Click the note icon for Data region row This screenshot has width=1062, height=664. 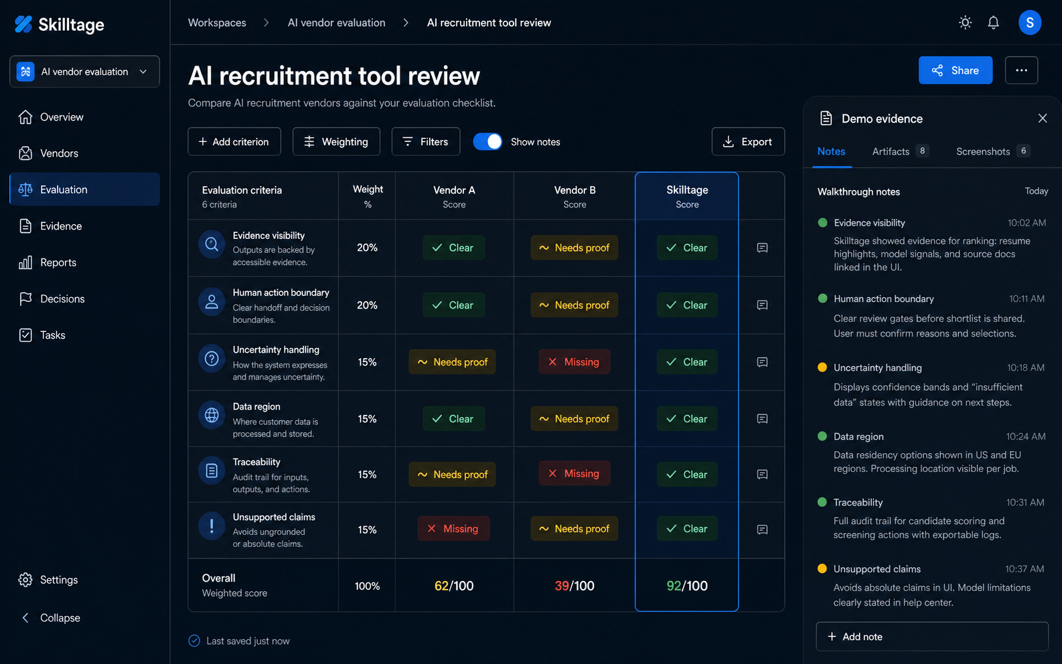pos(762,419)
